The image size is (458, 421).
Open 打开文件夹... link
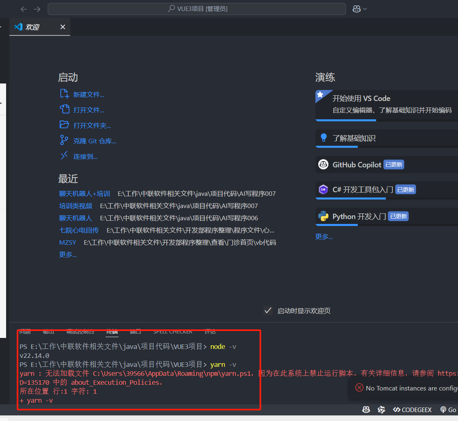(92, 125)
